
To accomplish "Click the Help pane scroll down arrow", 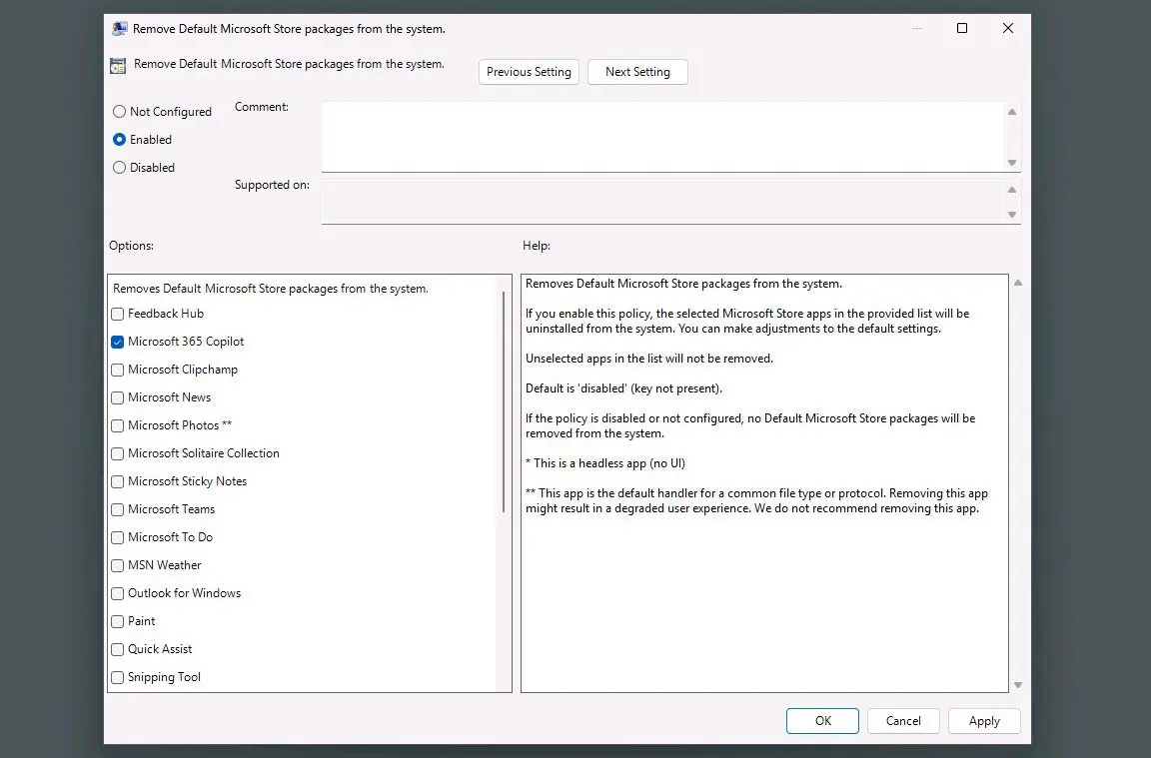I will tap(1017, 685).
